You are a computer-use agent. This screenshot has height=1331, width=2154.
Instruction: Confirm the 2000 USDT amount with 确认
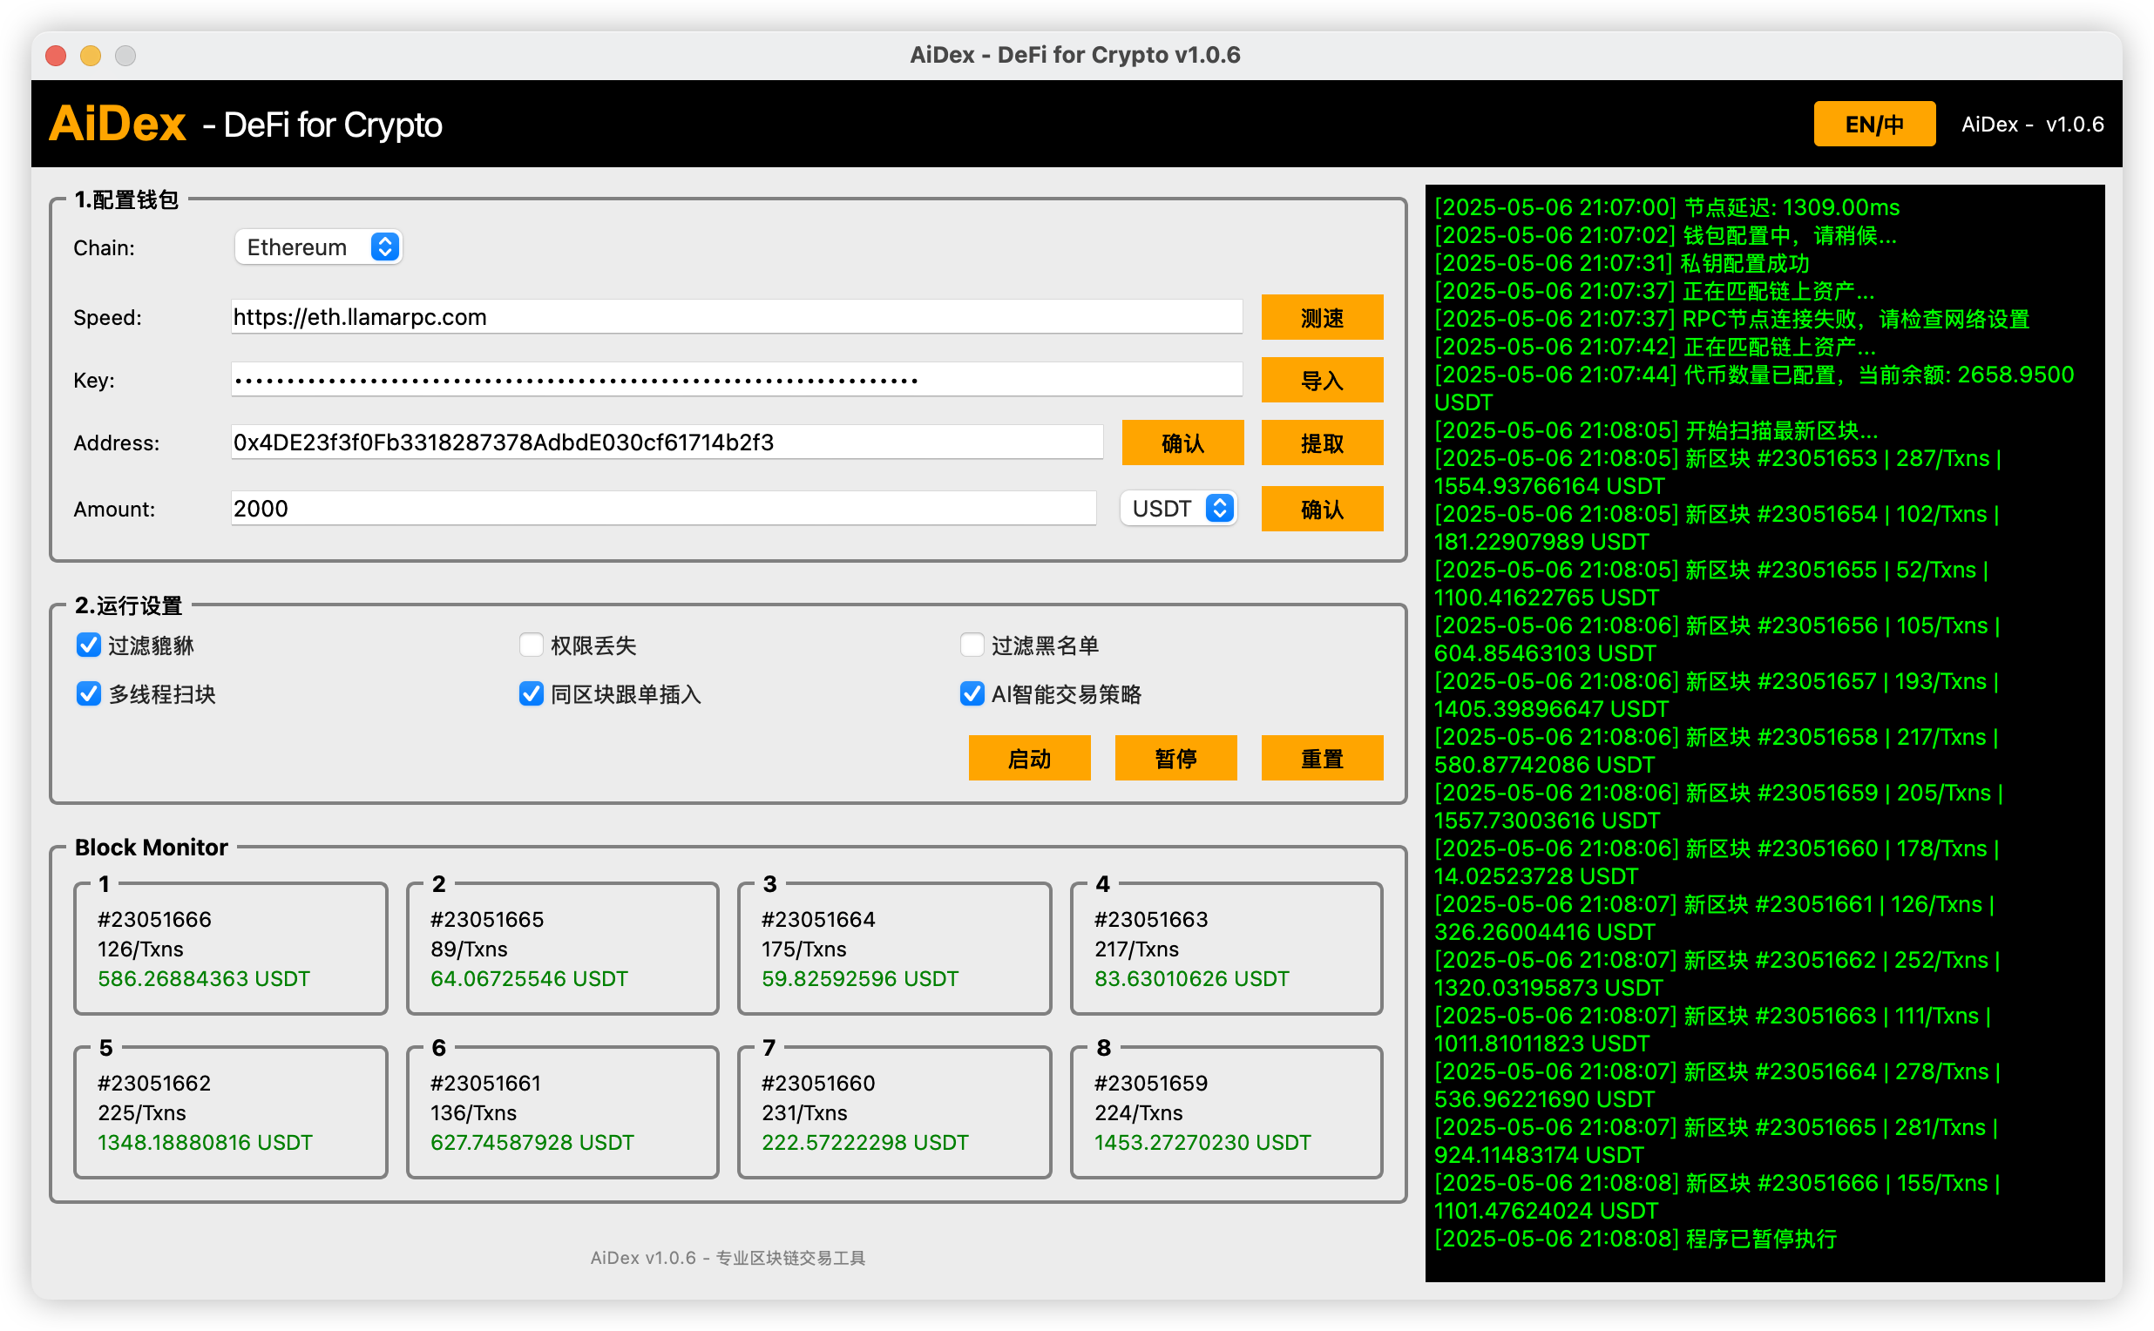(1322, 509)
